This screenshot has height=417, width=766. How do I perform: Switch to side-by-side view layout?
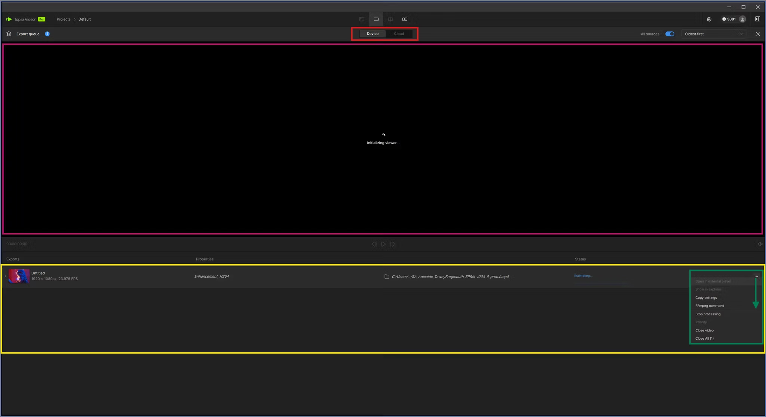pyautogui.click(x=405, y=19)
